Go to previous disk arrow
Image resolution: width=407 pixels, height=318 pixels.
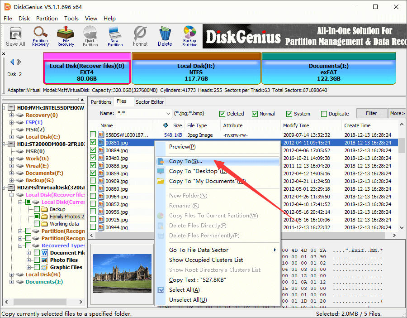point(12,62)
